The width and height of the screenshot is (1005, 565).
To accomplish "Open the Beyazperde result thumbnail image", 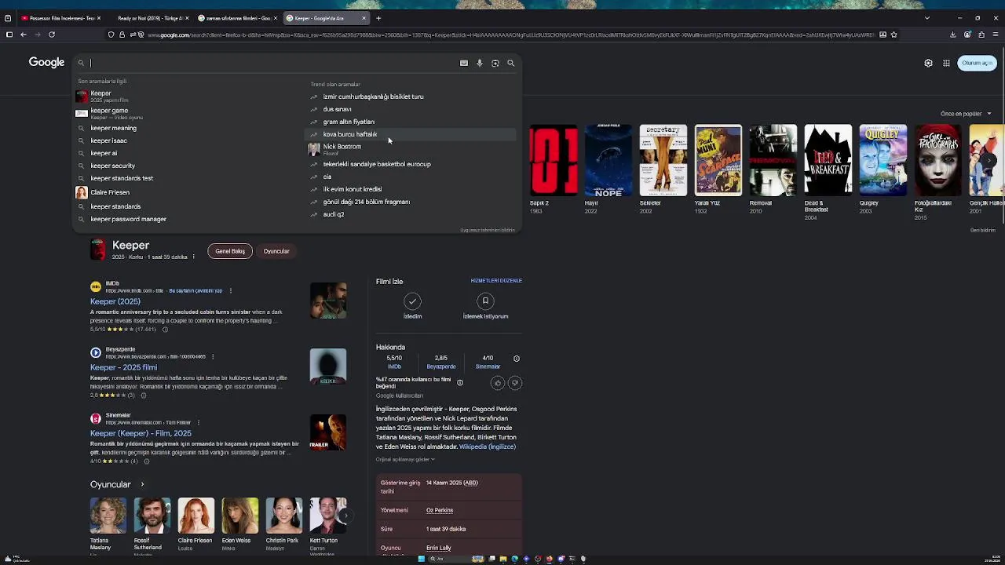I will point(328,366).
